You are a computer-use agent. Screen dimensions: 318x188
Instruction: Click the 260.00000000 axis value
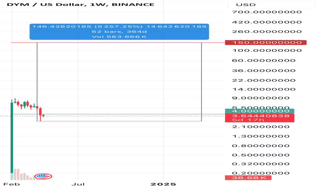[x=267, y=31]
